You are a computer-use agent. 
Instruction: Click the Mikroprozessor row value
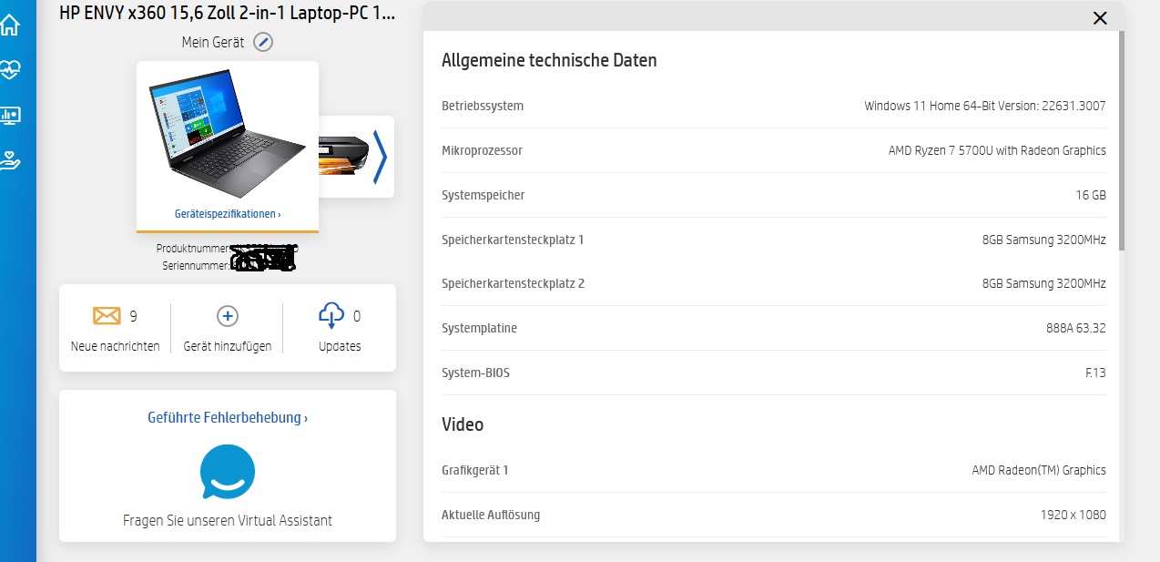[997, 150]
